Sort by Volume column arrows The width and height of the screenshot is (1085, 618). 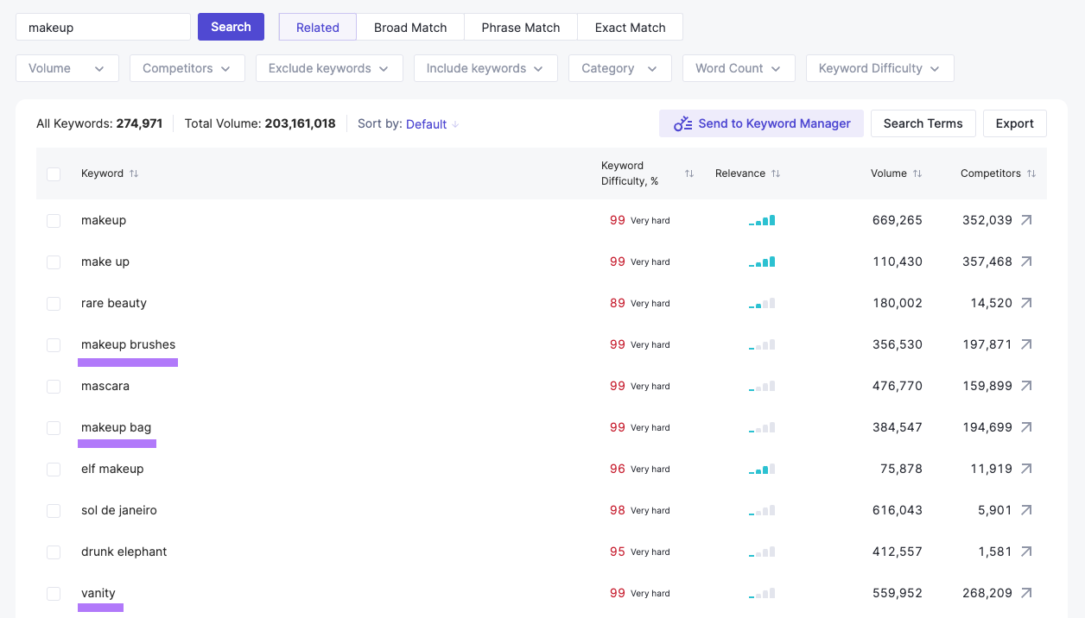[917, 173]
